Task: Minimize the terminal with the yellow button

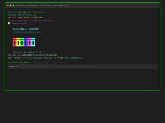Action: (x=11, y=5)
